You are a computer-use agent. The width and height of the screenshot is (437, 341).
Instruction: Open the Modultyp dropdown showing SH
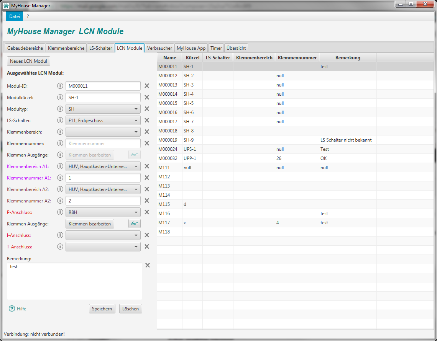coord(103,109)
